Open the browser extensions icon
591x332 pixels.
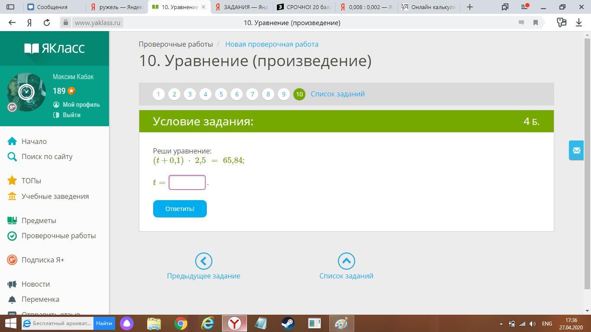pyautogui.click(x=562, y=22)
